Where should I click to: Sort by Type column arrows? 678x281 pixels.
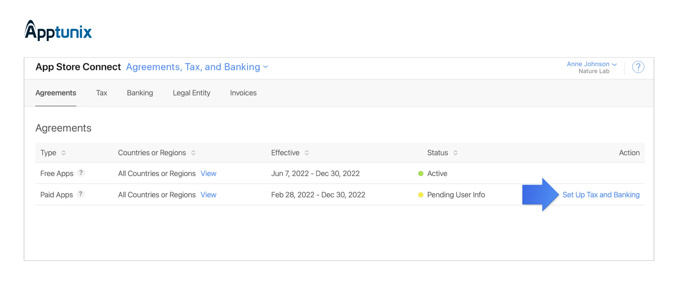[x=64, y=153]
